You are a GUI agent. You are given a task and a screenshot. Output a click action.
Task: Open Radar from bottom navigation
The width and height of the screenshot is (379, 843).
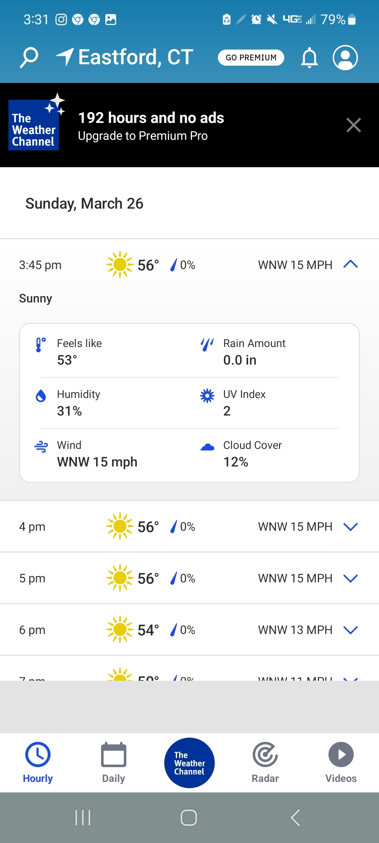(265, 762)
